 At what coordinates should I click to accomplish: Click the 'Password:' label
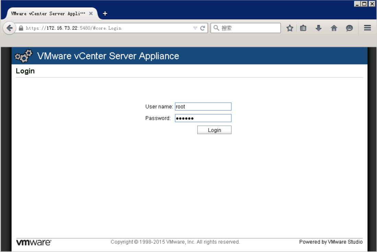(158, 118)
